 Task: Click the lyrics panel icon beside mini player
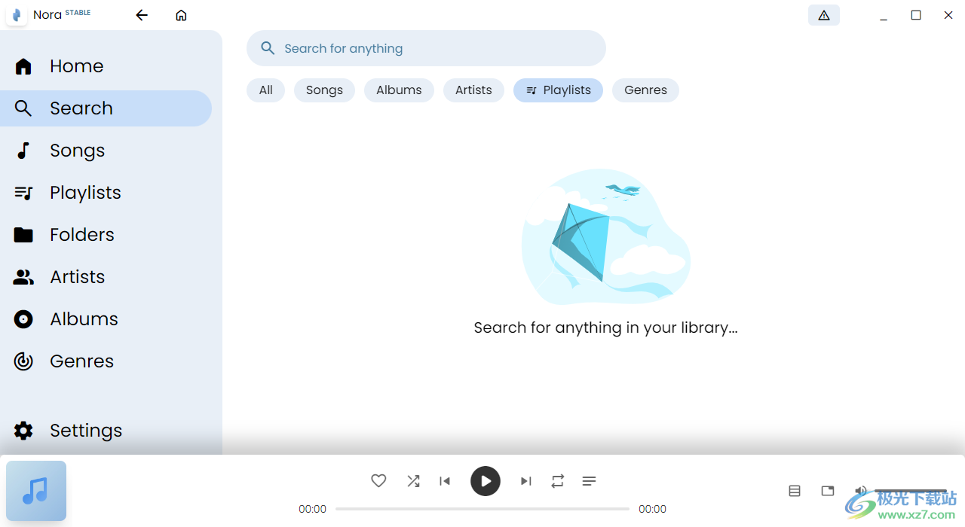(x=795, y=491)
